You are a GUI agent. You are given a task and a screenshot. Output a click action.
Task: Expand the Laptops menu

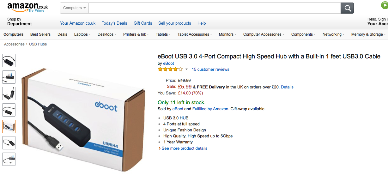tap(82, 34)
